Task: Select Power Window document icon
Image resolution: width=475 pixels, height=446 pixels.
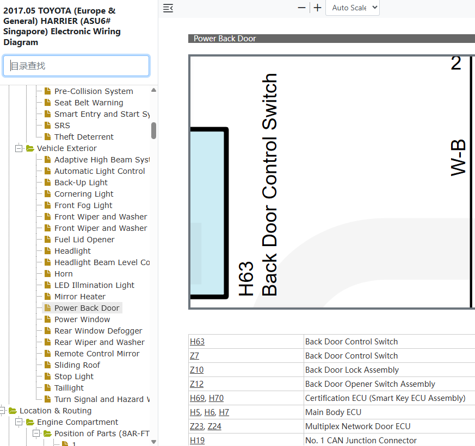Action: coord(47,319)
